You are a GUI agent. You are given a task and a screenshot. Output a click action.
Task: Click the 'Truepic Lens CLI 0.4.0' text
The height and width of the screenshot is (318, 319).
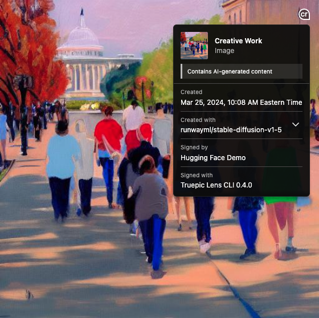[x=216, y=185]
